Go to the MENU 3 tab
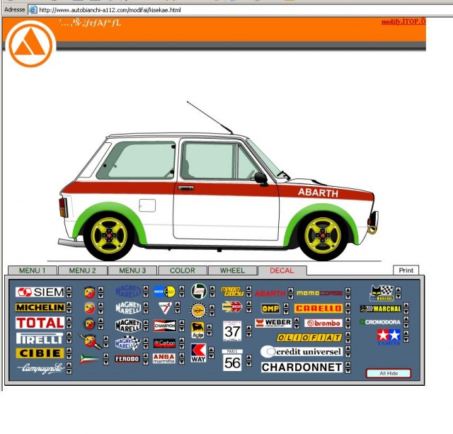This screenshot has height=434, width=453. (132, 270)
